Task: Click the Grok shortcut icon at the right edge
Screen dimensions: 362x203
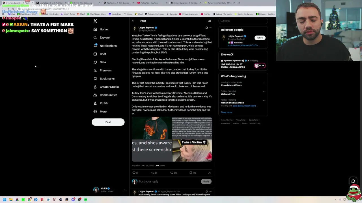Action: tap(353, 181)
